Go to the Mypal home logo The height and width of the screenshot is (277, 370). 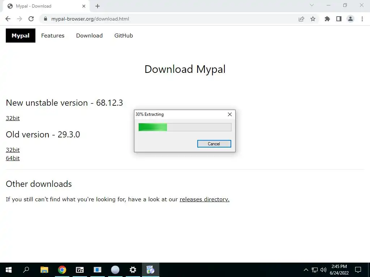coord(21,36)
